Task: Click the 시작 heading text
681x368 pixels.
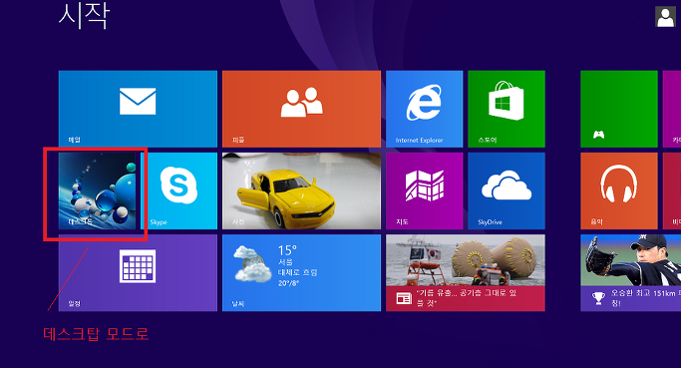Action: (84, 16)
